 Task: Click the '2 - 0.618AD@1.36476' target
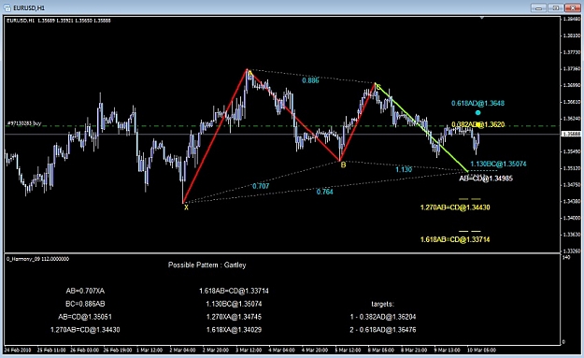[383, 330]
